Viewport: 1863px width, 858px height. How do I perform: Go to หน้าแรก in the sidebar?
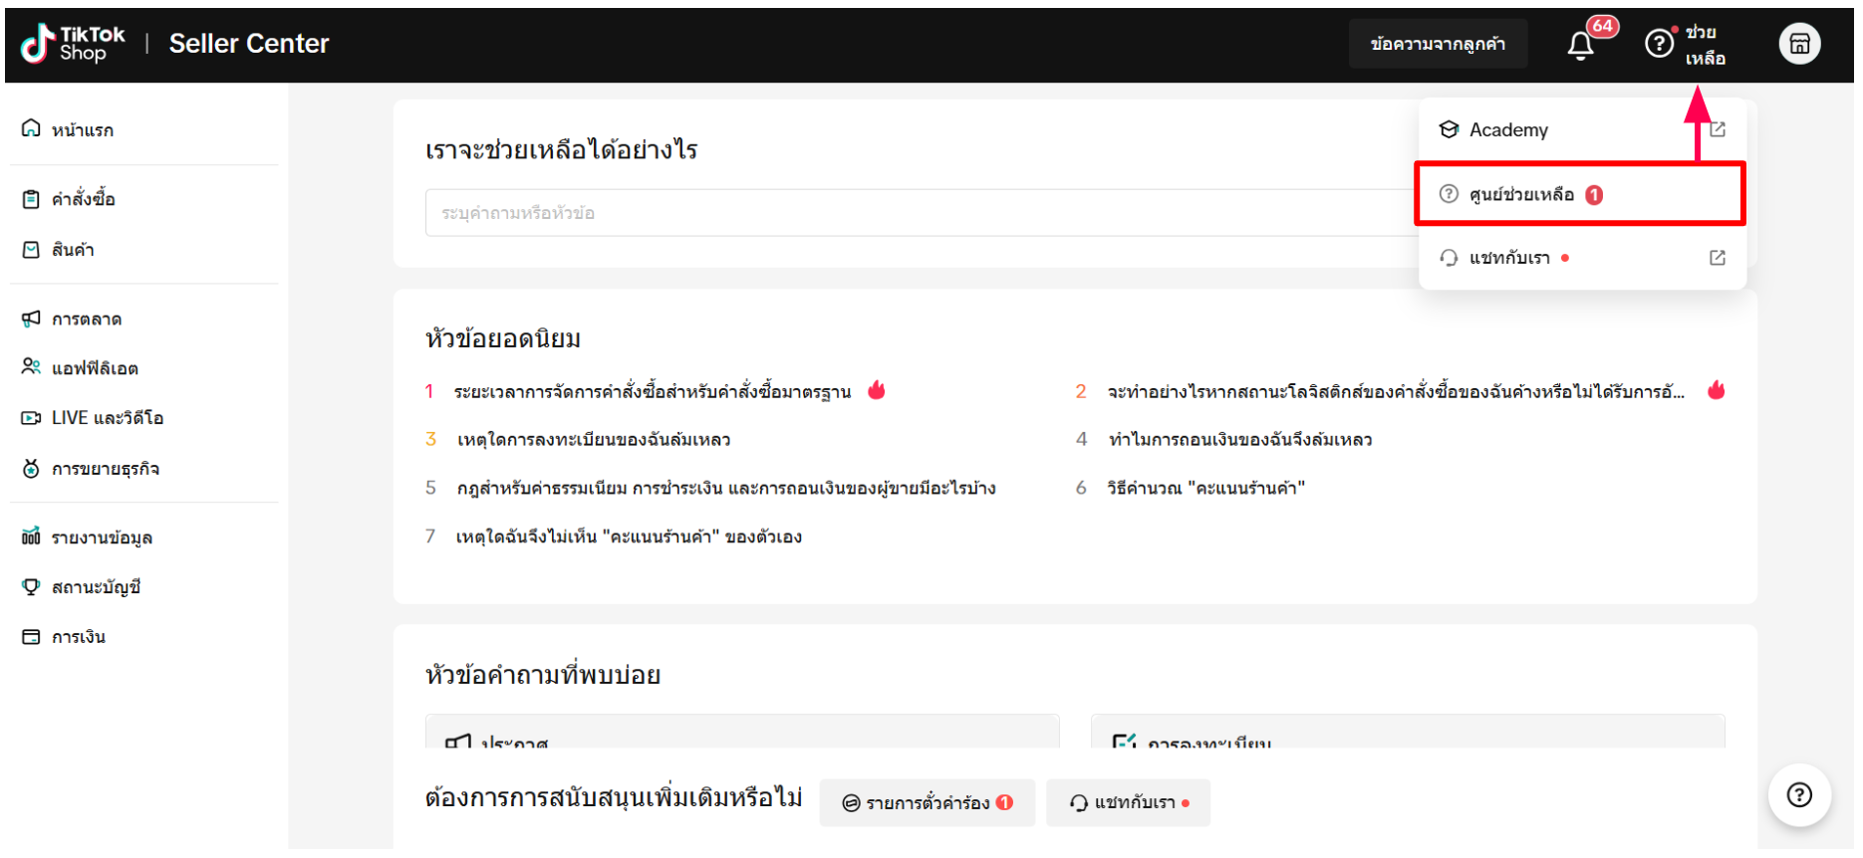click(x=82, y=130)
